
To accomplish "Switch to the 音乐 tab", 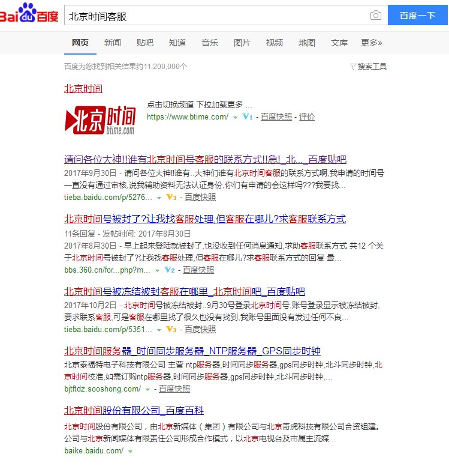I will click(x=210, y=43).
